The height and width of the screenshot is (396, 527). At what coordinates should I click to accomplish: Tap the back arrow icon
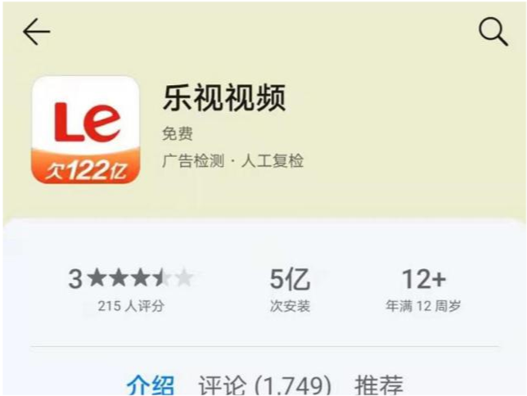[36, 32]
